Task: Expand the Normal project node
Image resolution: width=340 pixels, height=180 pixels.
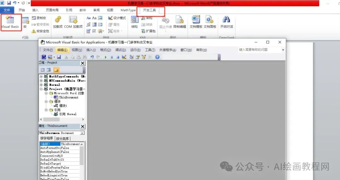Action: (x=41, y=85)
